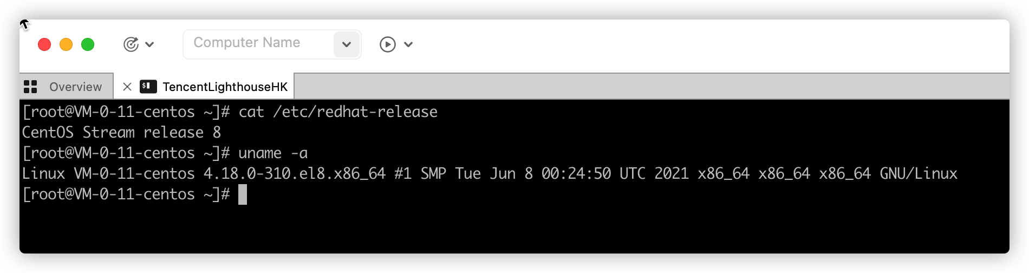
Task: Click the terminal icon on TencentLighthouseHK tab
Action: pos(148,87)
